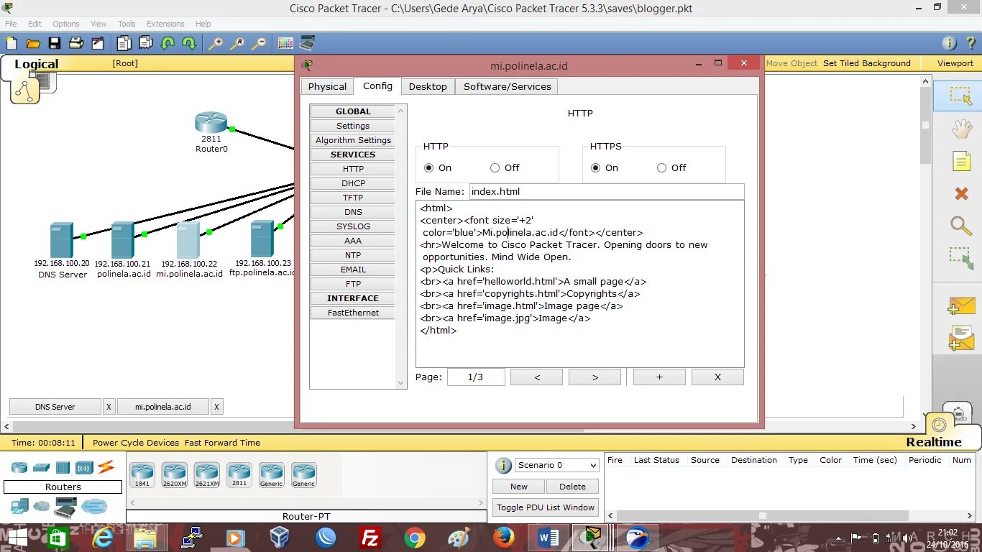
Task: Open DNS service settings
Action: pyautogui.click(x=353, y=212)
